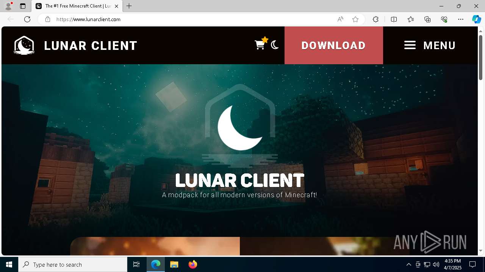
Task: Open the network status tray icon
Action: coord(427,264)
